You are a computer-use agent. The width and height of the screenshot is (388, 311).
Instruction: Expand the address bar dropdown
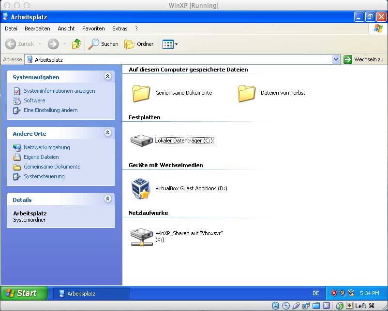(336, 59)
